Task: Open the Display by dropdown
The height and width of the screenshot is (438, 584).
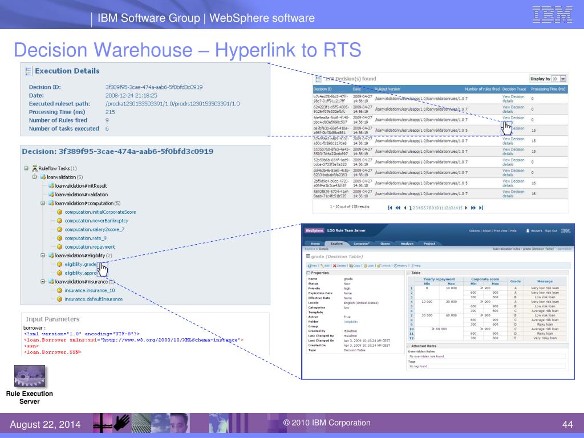Action: coord(559,79)
